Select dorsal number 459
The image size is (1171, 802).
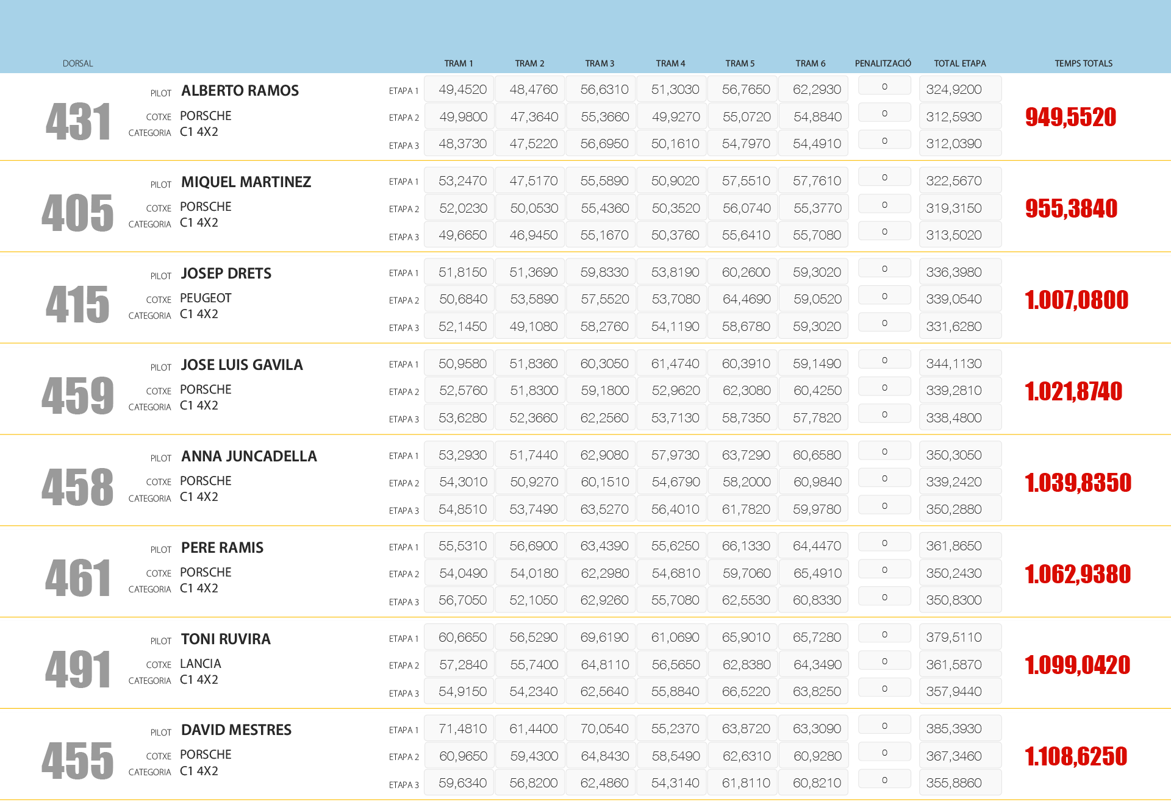coord(78,396)
